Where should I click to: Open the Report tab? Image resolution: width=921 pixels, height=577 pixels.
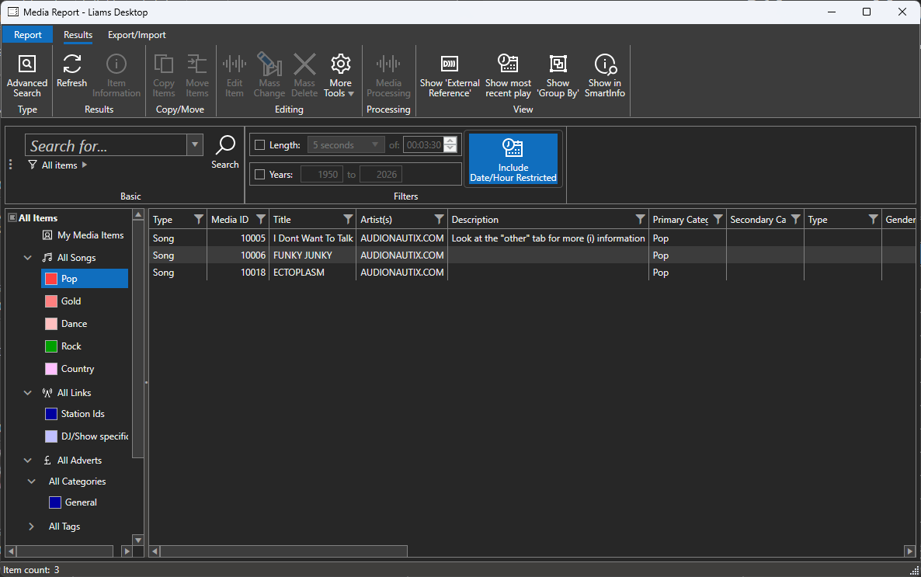pos(28,35)
